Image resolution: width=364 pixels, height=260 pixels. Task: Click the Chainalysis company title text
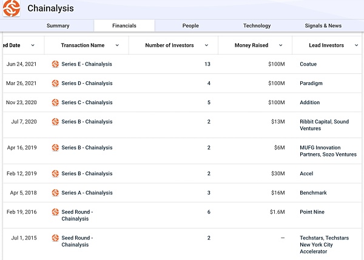50,8
